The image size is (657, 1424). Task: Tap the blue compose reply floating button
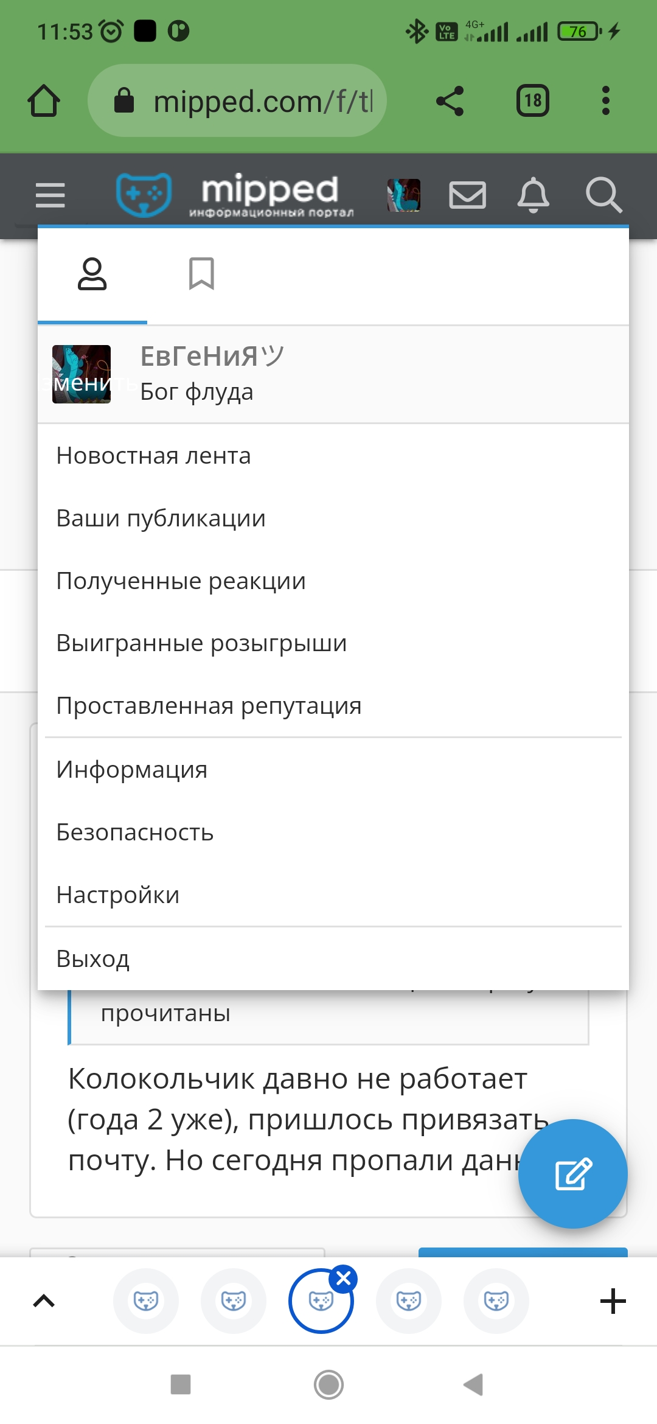pyautogui.click(x=573, y=1174)
